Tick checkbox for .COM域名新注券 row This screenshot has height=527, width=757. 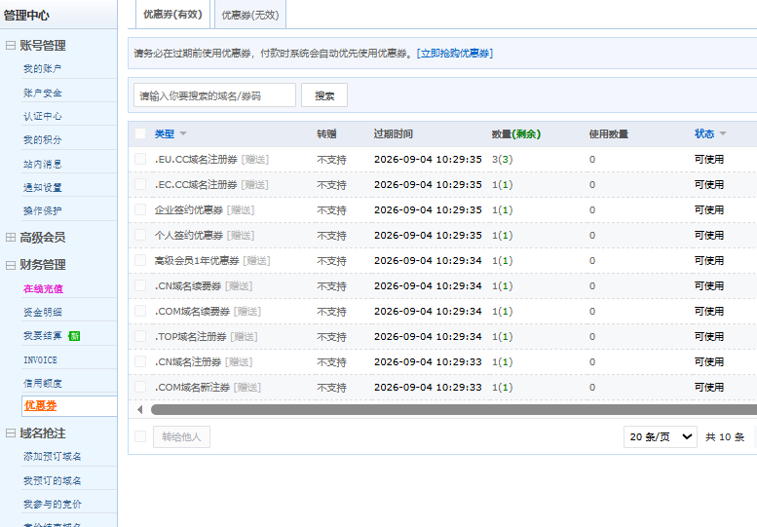(x=140, y=387)
